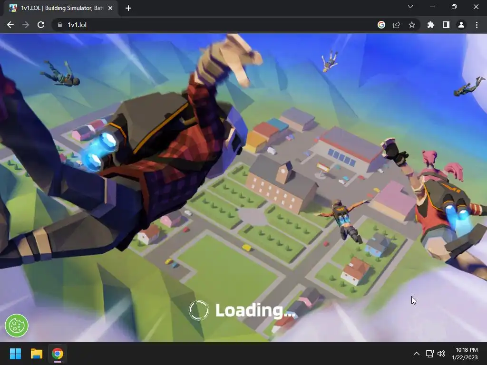Toggle the browser side panel
The width and height of the screenshot is (487, 365).
tap(446, 25)
